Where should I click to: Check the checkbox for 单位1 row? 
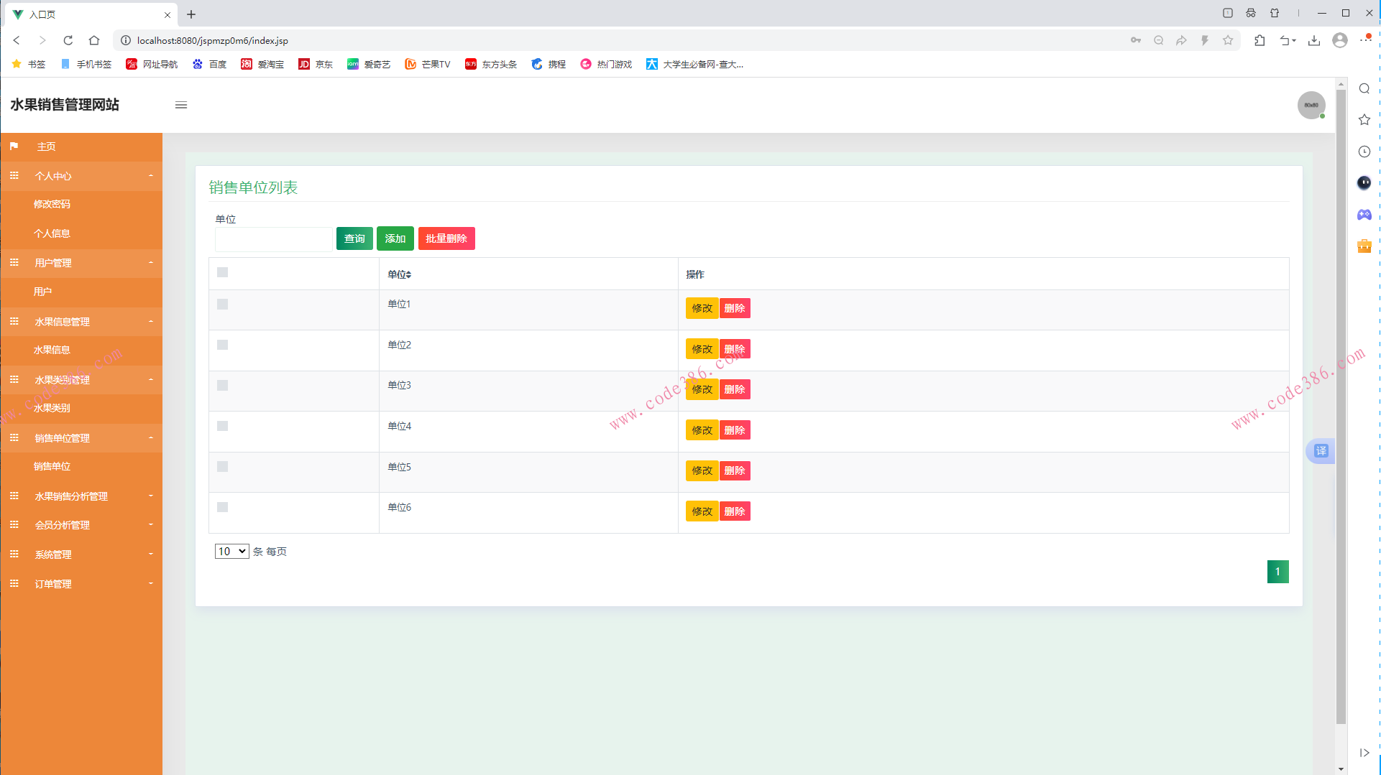point(223,305)
